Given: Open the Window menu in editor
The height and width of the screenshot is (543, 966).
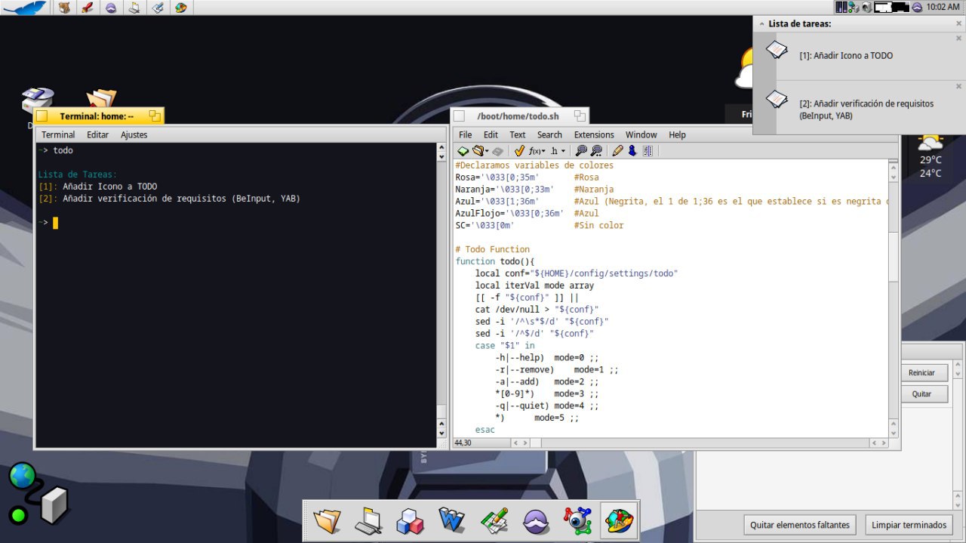Looking at the screenshot, I should click(641, 134).
